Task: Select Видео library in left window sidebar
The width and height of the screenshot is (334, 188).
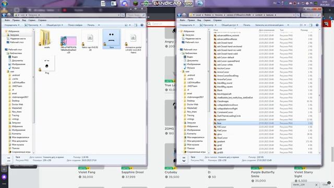Action: click(15, 57)
